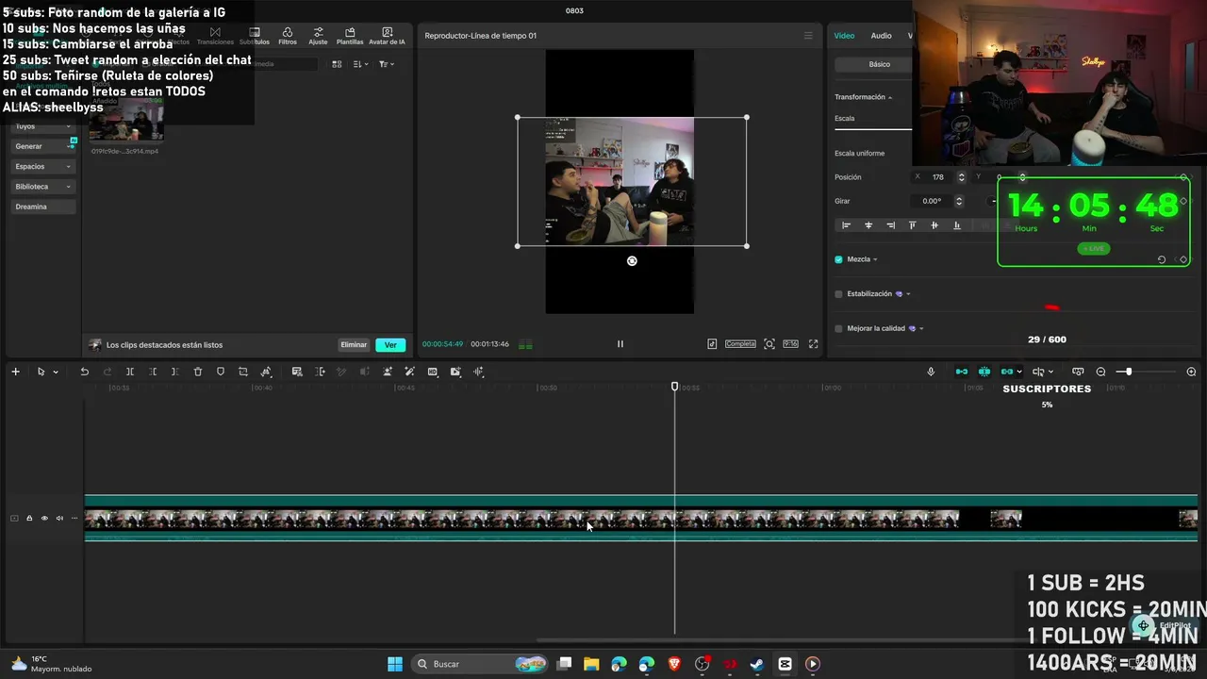The image size is (1207, 679).
Task: Split the clip at the playhead
Action: tap(130, 372)
